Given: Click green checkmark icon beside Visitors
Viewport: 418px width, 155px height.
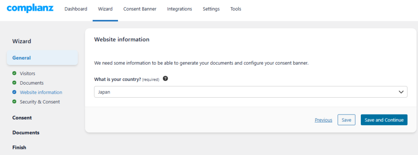Looking at the screenshot, I should [14, 73].
